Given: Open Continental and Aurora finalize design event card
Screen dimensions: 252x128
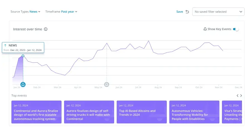Looking at the screenshot, I should click(36, 112).
